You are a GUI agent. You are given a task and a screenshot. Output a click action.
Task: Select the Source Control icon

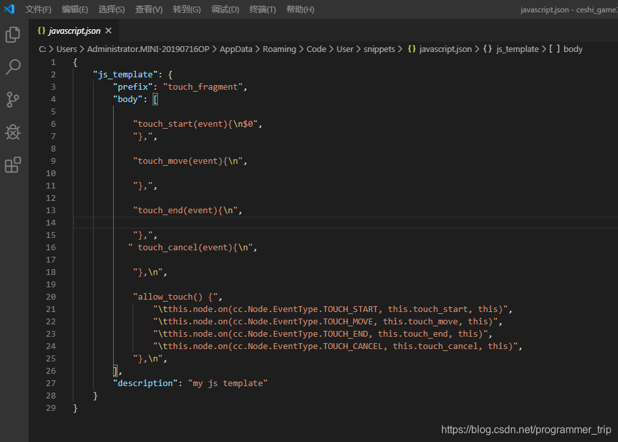pos(12,99)
